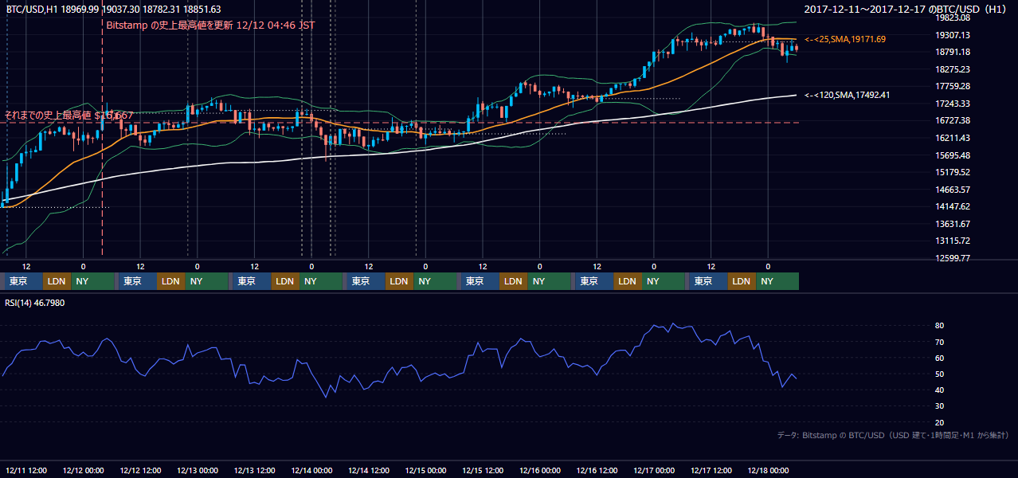Select the RSI scale value 50
Screen dimensions: 1018x478
point(940,374)
